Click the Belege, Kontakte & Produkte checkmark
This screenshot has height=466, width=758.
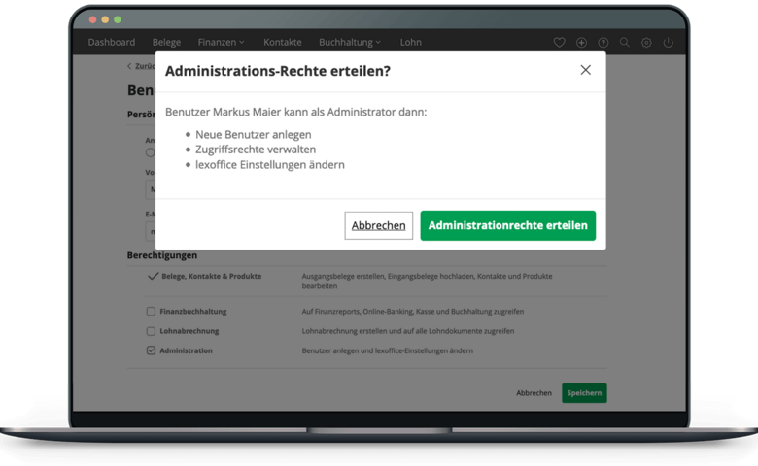(152, 276)
